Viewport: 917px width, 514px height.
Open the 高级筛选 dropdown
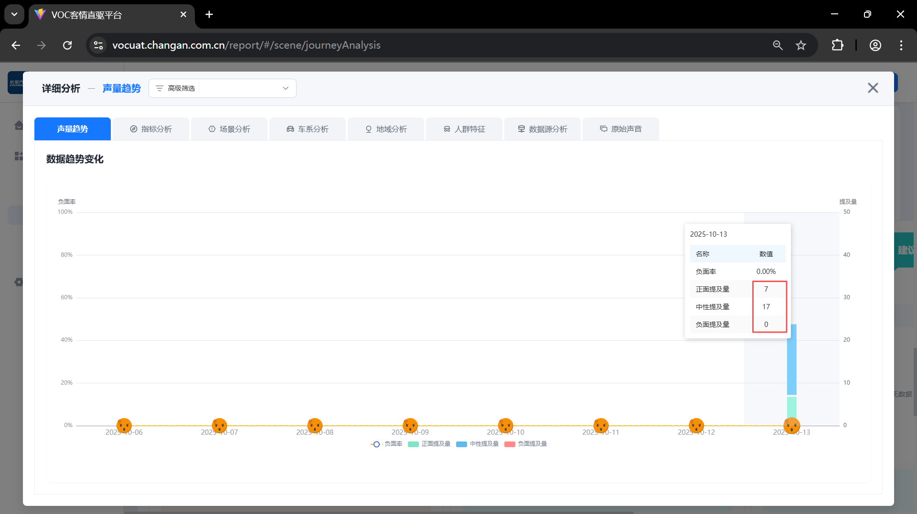(223, 88)
